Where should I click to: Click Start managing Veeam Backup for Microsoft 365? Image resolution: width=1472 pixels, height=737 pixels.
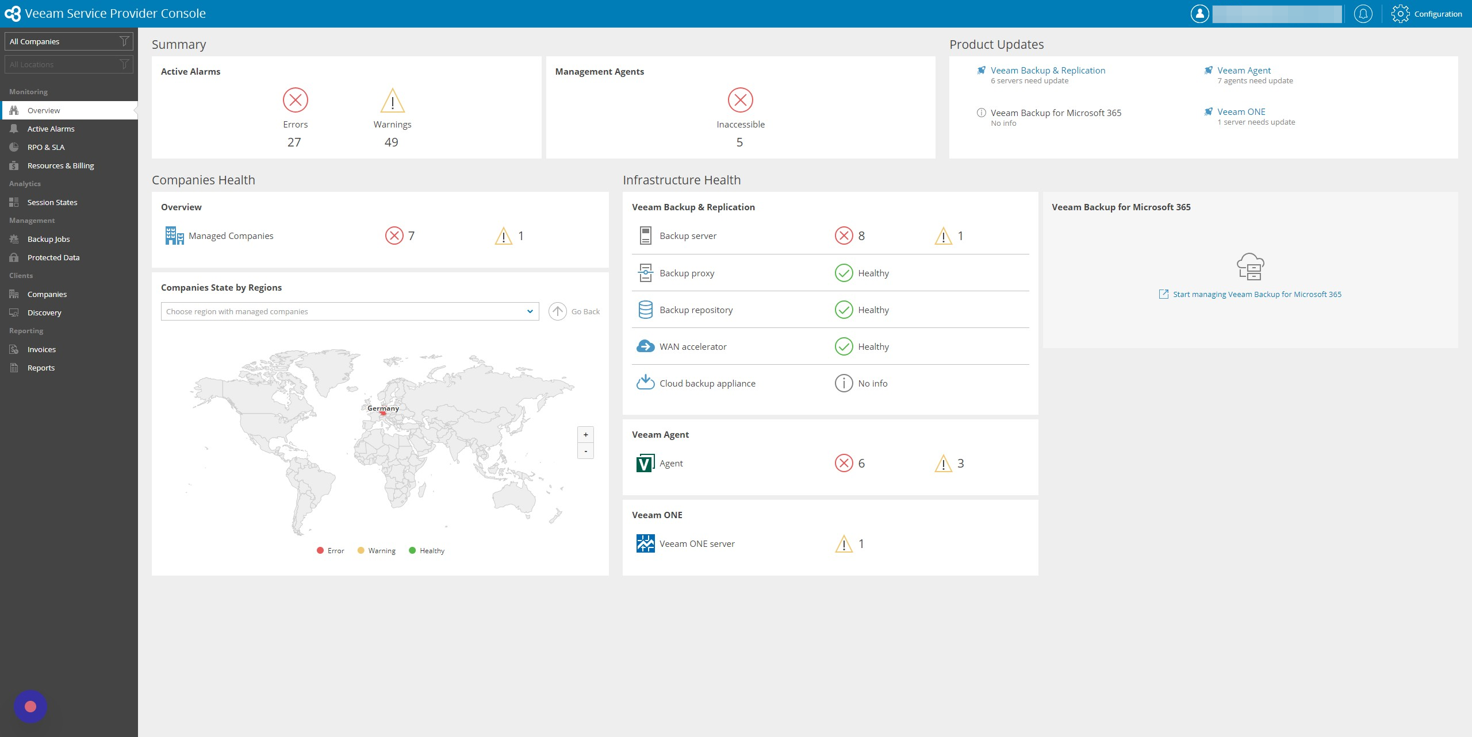point(1257,294)
